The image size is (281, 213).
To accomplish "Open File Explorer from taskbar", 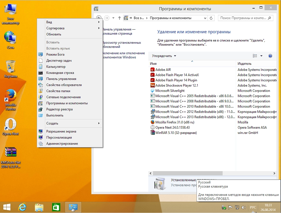I will (x=39, y=207).
